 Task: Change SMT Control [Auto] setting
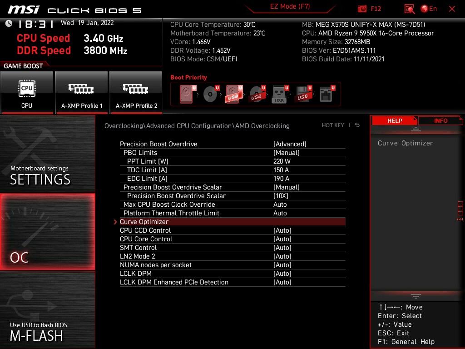232,248
